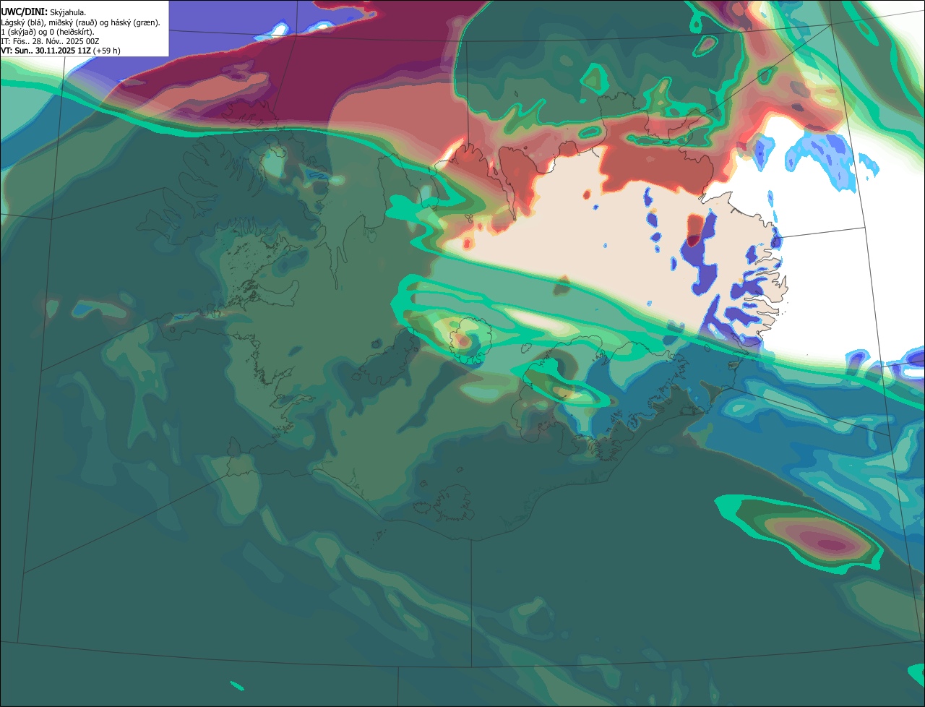This screenshot has width=925, height=707.
Task: Click the 'miðský (rauð)' legend text
Action: coord(73,23)
